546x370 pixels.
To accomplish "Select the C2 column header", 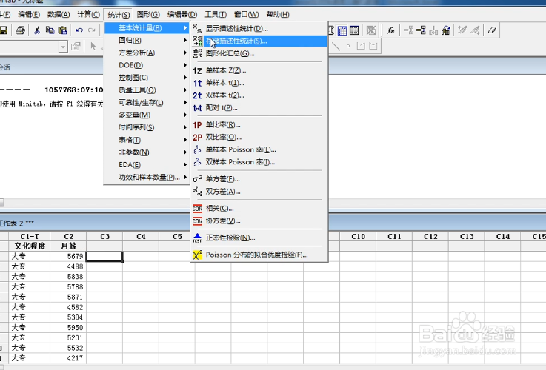I will pos(69,237).
